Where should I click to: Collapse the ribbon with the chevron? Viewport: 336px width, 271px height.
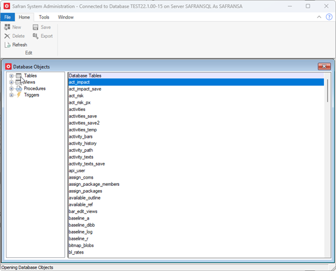319,17
